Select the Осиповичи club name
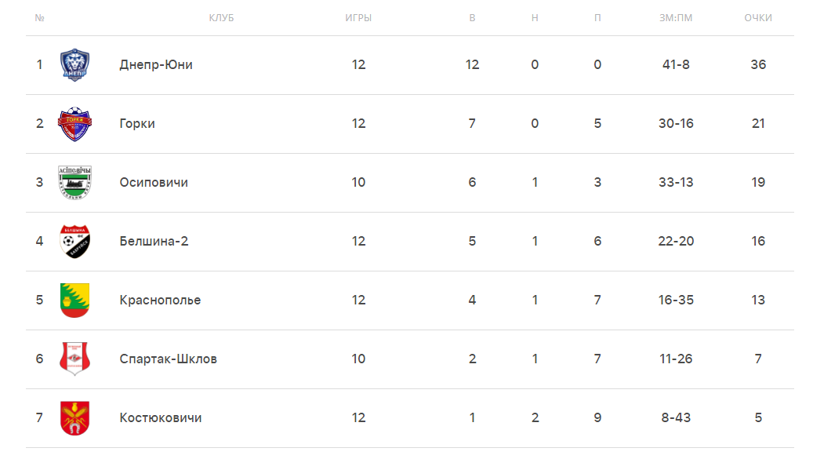The height and width of the screenshot is (459, 813). click(154, 183)
